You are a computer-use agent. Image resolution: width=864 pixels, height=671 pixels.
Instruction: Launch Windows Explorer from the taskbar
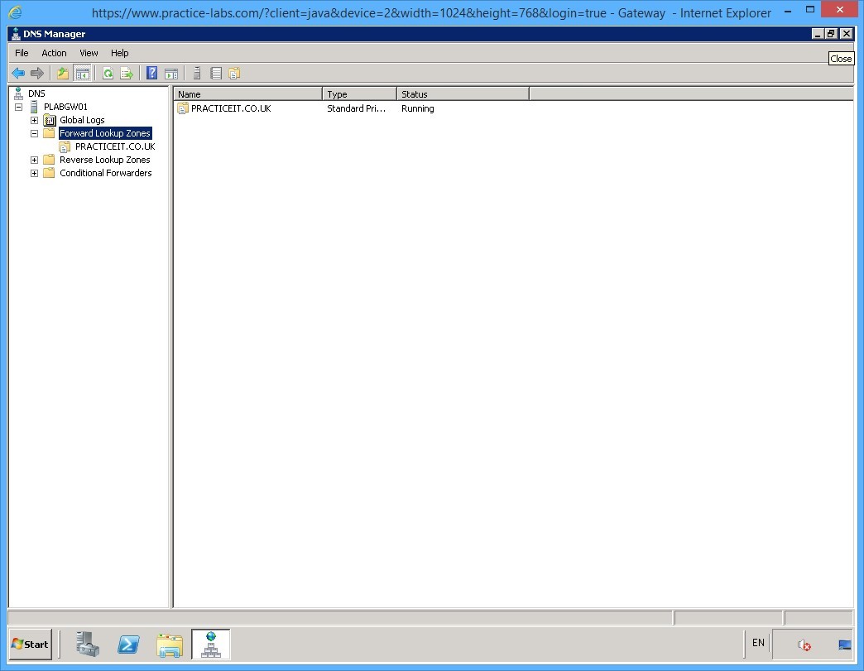click(x=170, y=645)
